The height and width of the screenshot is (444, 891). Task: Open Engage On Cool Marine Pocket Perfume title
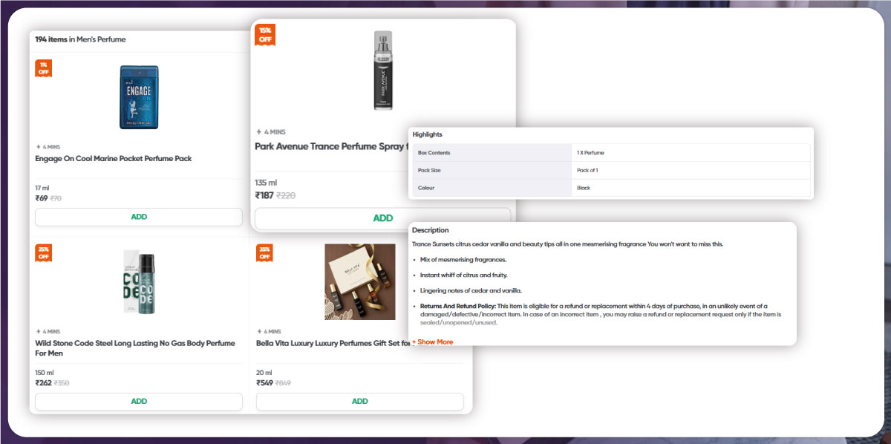[114, 159]
